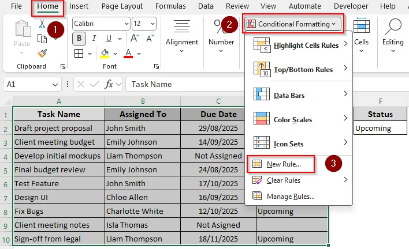
Task: Select Manage Rules... menu item
Action: (299, 196)
